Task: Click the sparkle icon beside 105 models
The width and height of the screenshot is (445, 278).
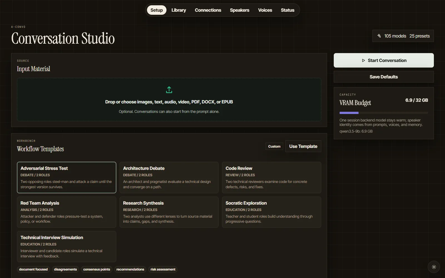Action: coord(379,36)
